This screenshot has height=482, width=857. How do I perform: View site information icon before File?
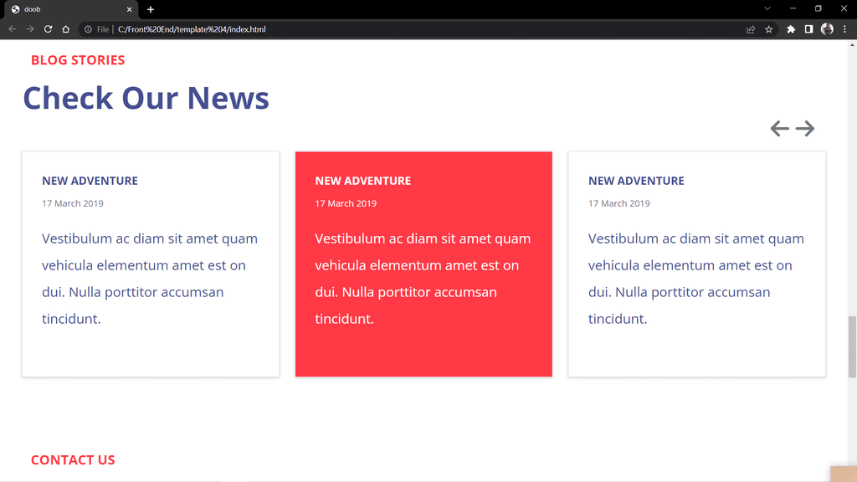(x=88, y=29)
